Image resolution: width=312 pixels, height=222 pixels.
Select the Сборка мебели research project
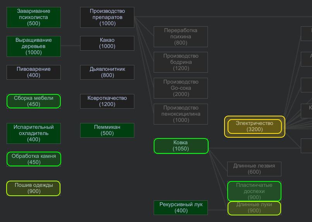(x=34, y=101)
